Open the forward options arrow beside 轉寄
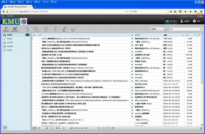This screenshot has width=205, height=134. click(49, 29)
